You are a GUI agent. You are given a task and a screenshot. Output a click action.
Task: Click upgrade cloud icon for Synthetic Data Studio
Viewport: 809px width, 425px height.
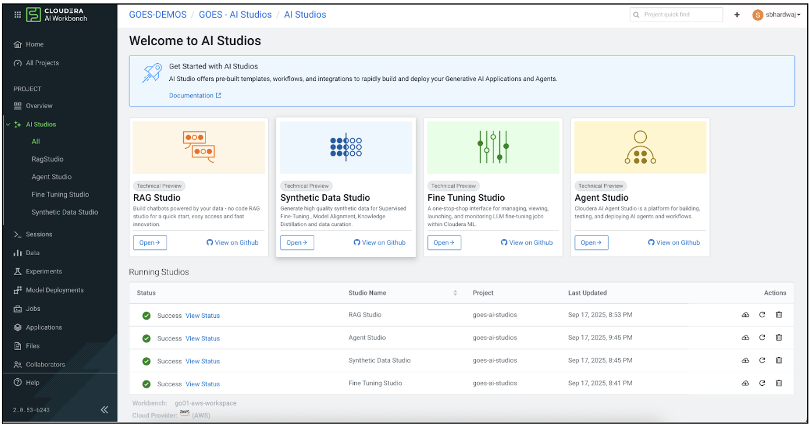point(745,361)
